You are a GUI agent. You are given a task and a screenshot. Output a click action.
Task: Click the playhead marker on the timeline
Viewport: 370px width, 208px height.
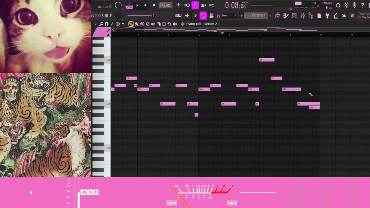pyautogui.click(x=222, y=34)
